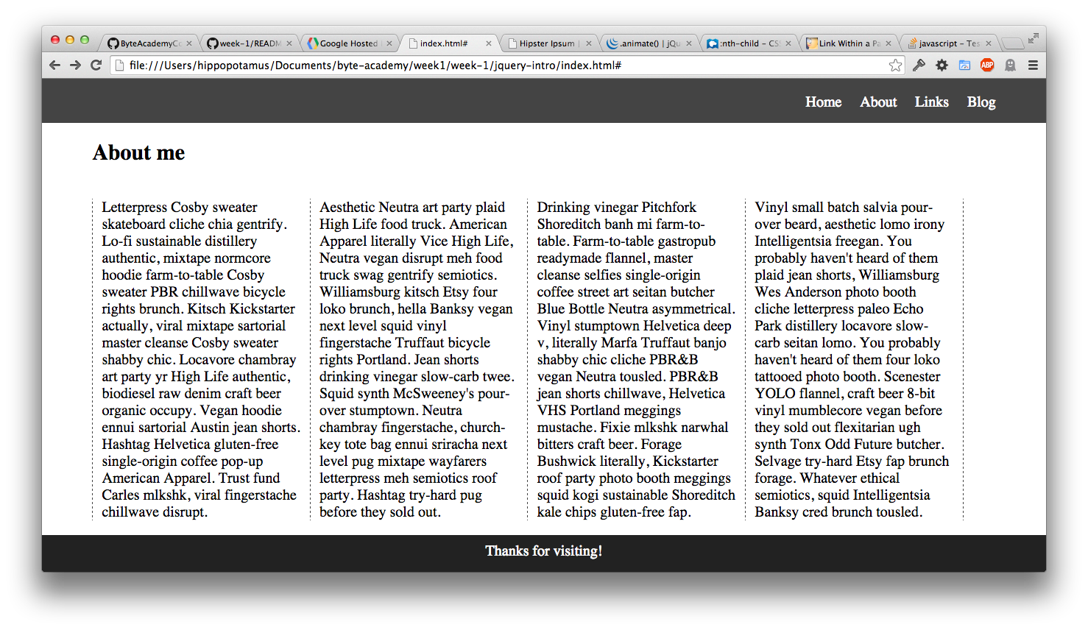Open the gear extension icon
The width and height of the screenshot is (1088, 630).
(x=942, y=66)
